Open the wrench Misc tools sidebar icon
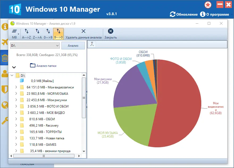 pos(5,121)
